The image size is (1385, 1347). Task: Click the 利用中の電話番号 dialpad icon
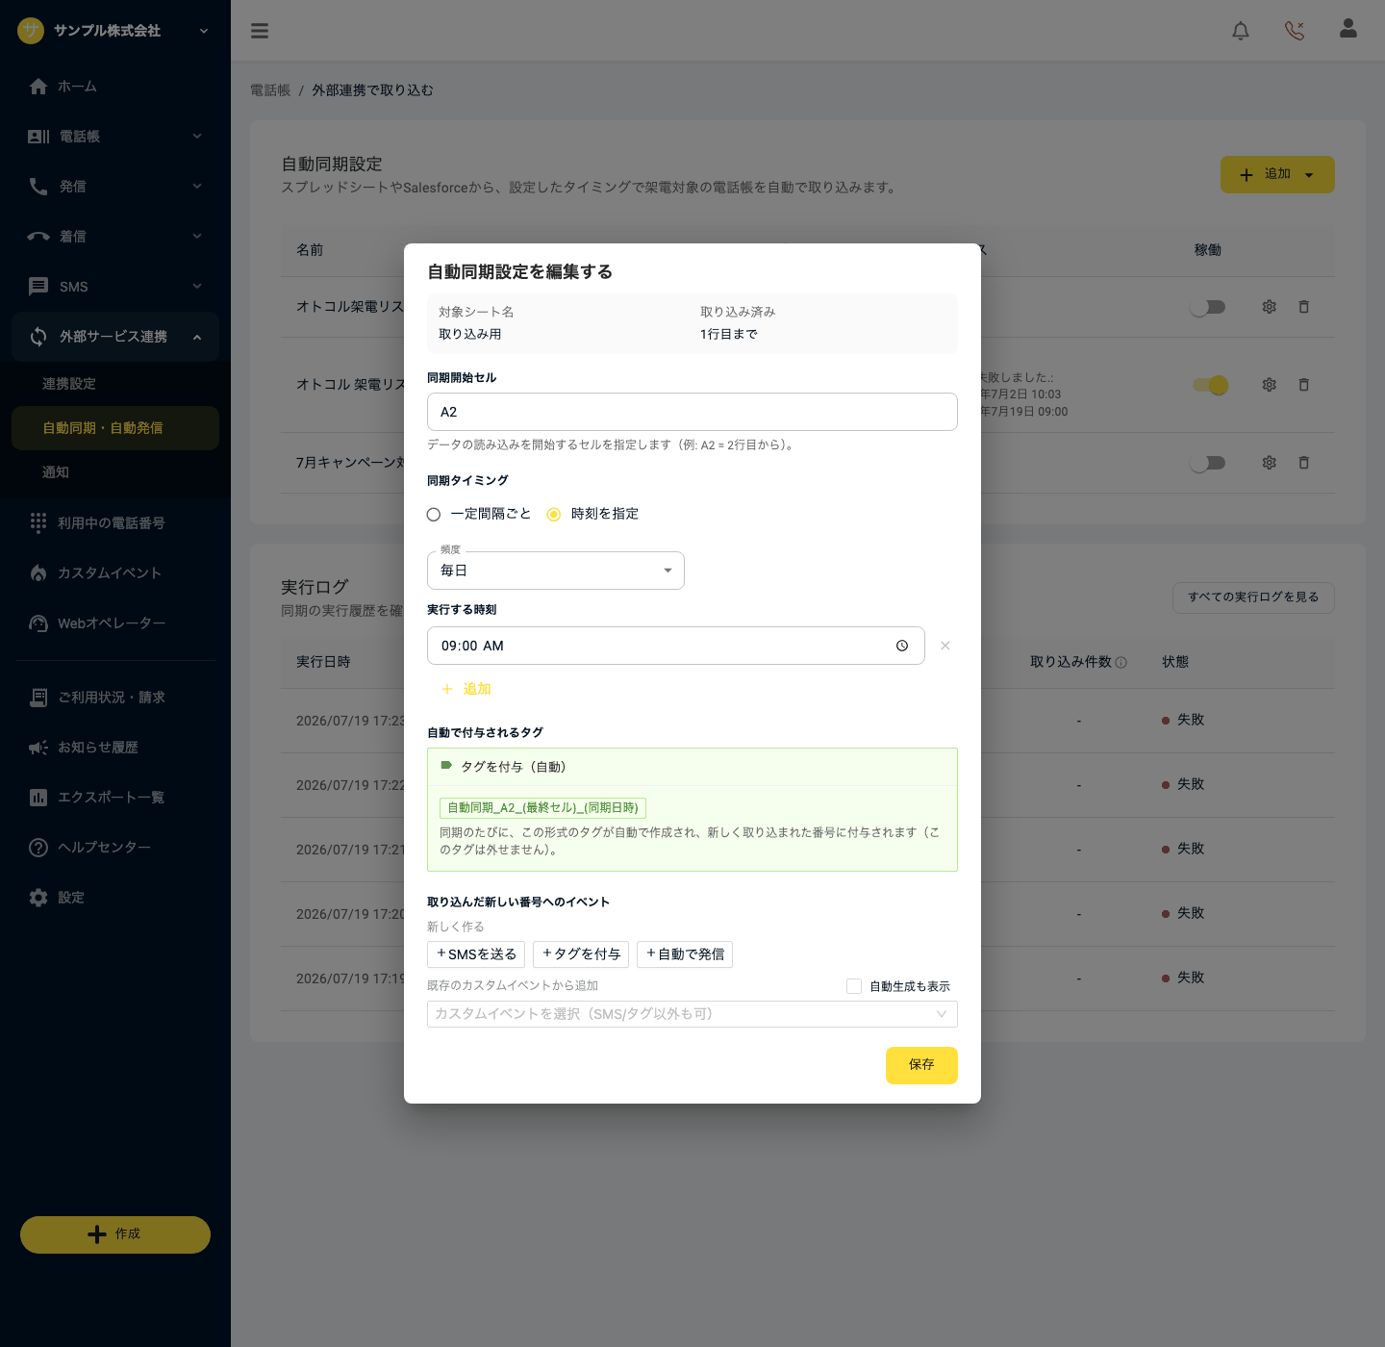coord(38,522)
